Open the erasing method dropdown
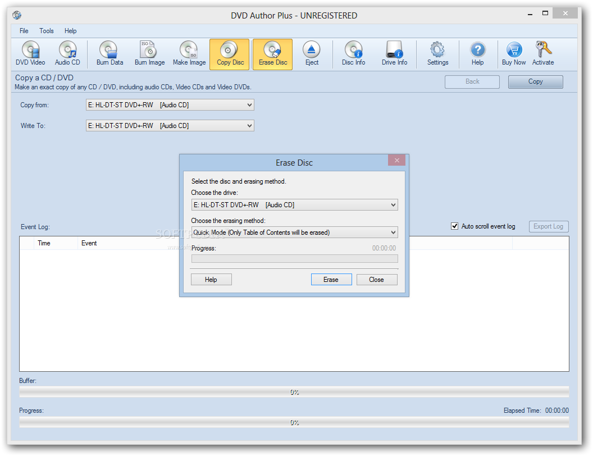The width and height of the screenshot is (593, 456). (x=295, y=232)
